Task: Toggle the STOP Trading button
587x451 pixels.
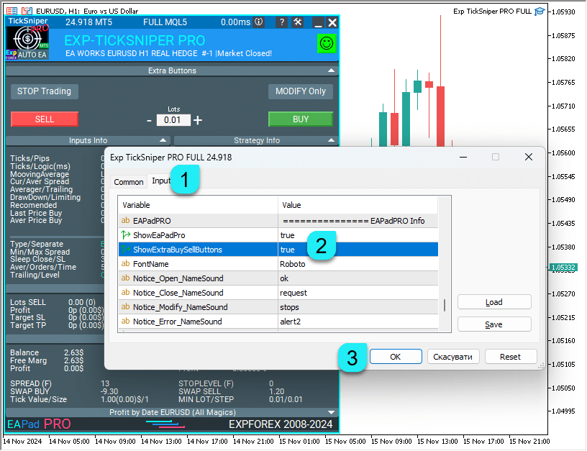Action: point(44,91)
